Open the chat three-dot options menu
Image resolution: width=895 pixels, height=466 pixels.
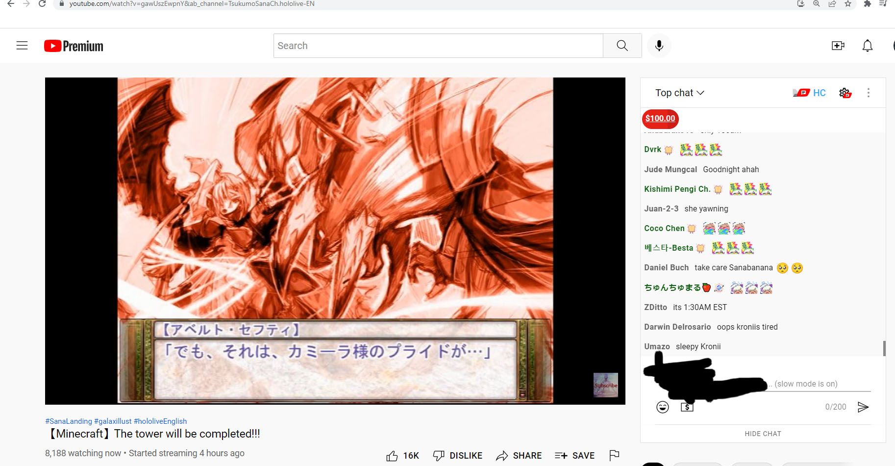(x=869, y=93)
